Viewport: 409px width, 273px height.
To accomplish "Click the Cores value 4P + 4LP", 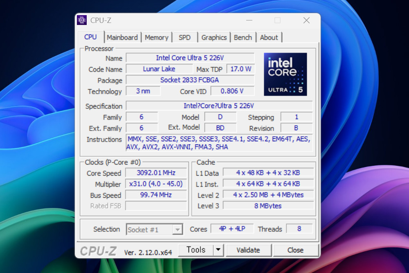I will click(232, 229).
